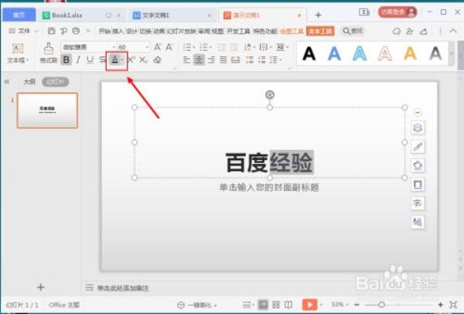Click the decrease font size icon
Screen dimensions: 464x314
tap(169, 46)
